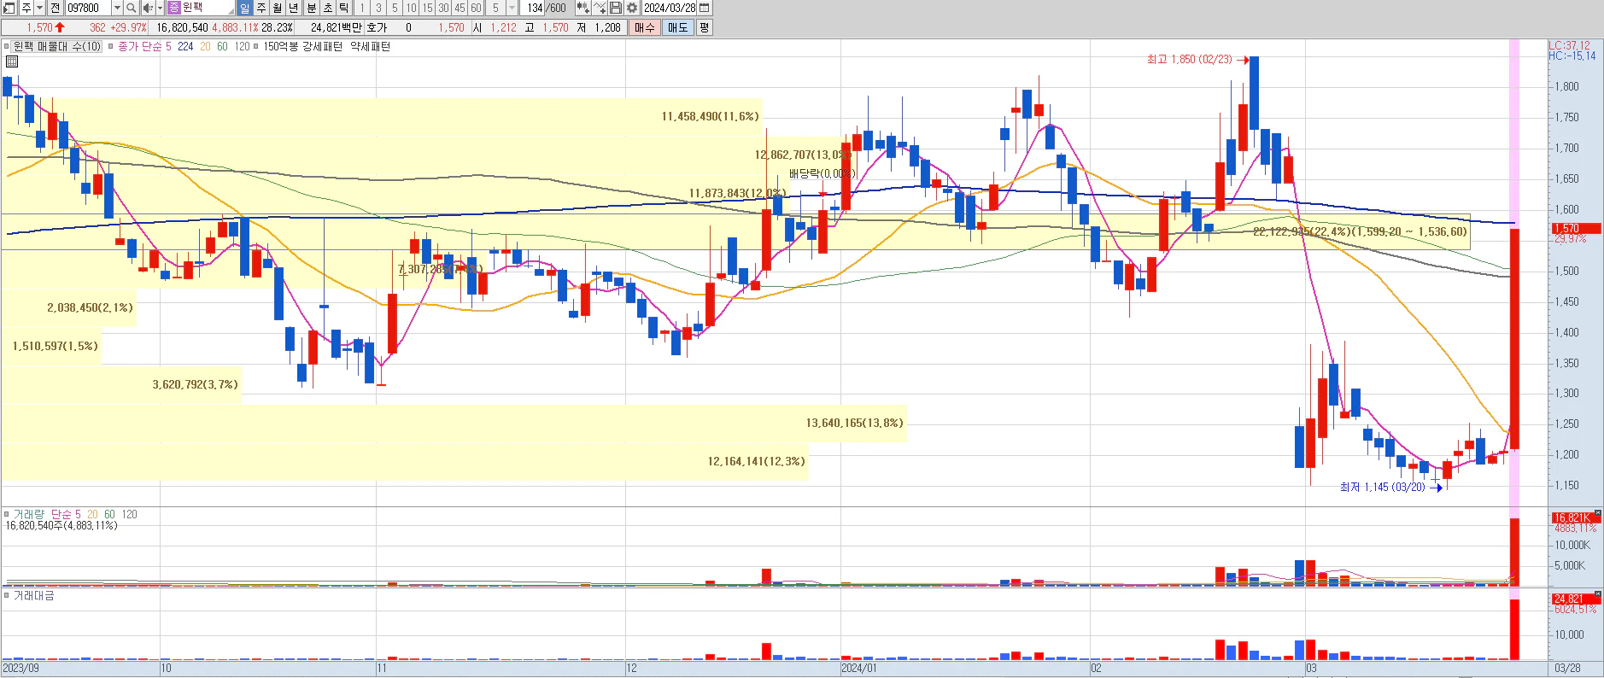
Task: Click the 2024/01 date axis label
Action: [858, 669]
